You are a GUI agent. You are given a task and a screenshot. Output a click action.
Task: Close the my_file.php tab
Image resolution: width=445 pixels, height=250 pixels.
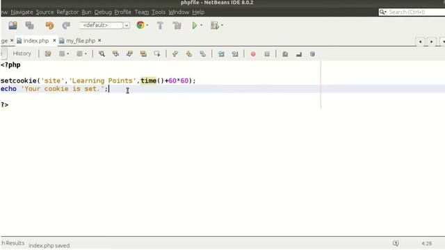tap(99, 40)
